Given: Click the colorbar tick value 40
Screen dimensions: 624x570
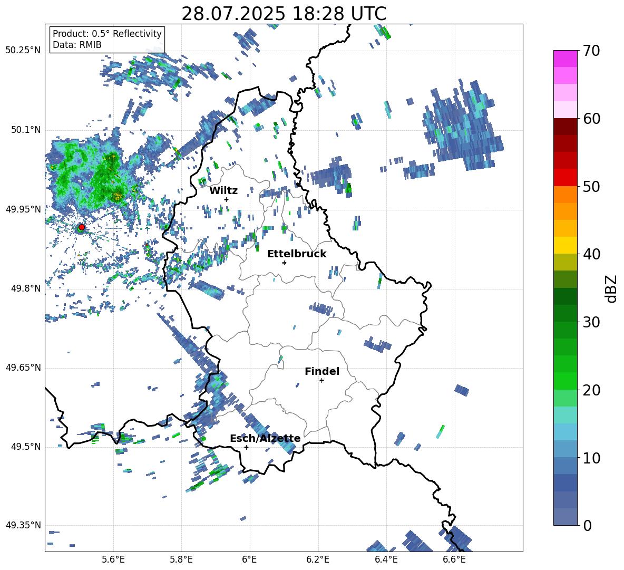Looking at the screenshot, I should coord(591,254).
